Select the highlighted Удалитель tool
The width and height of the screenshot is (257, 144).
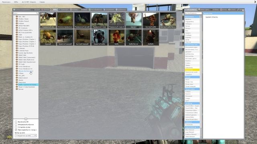tap(192, 70)
